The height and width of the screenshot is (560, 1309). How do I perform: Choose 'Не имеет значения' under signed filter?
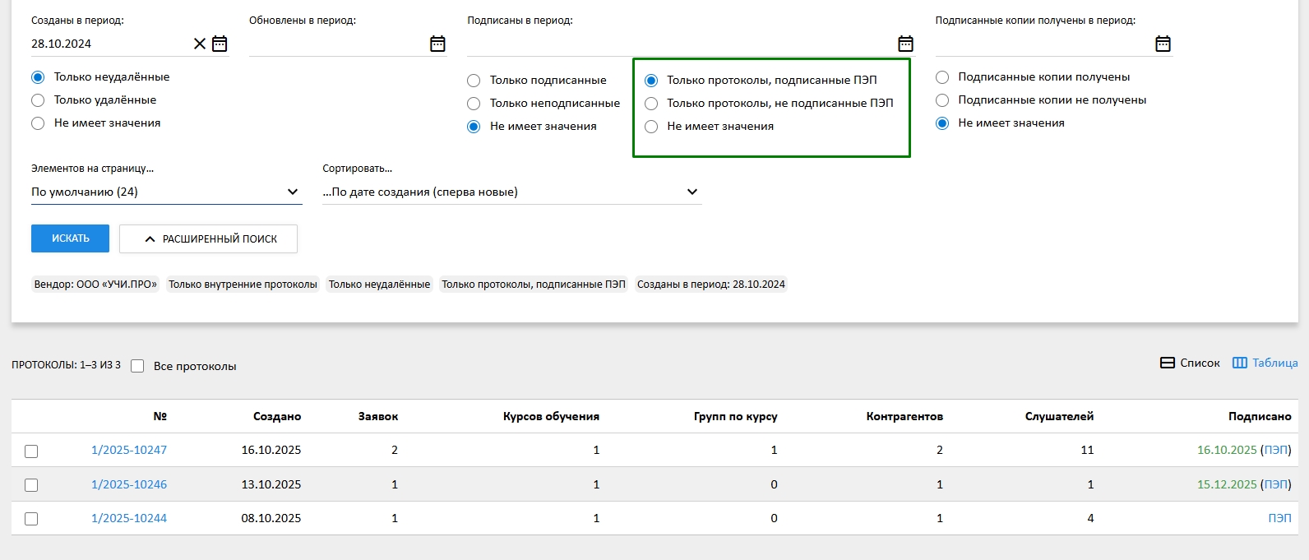pos(474,127)
